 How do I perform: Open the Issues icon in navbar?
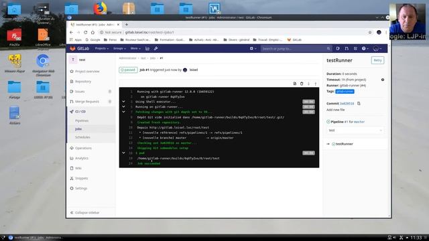coord(338,48)
